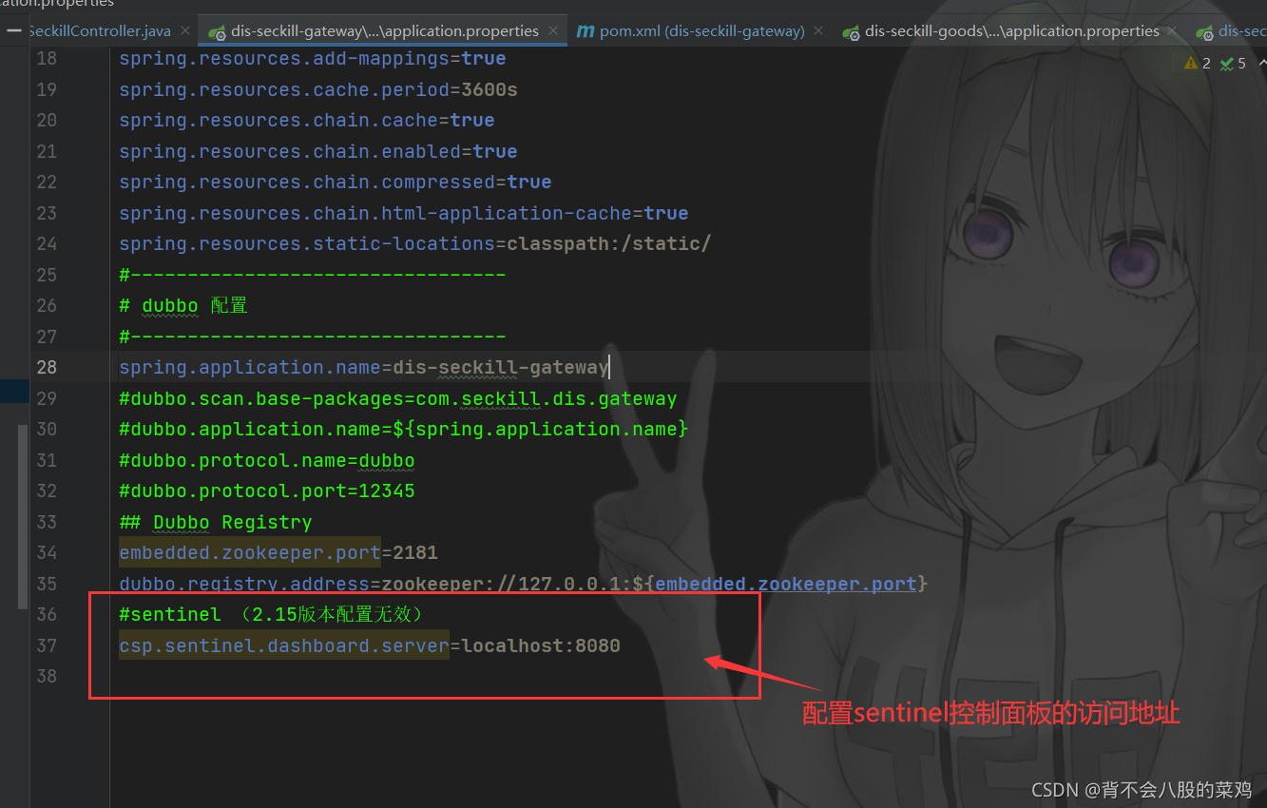Click spring.resources.cache.period=3600s line

pyautogui.click(x=318, y=89)
